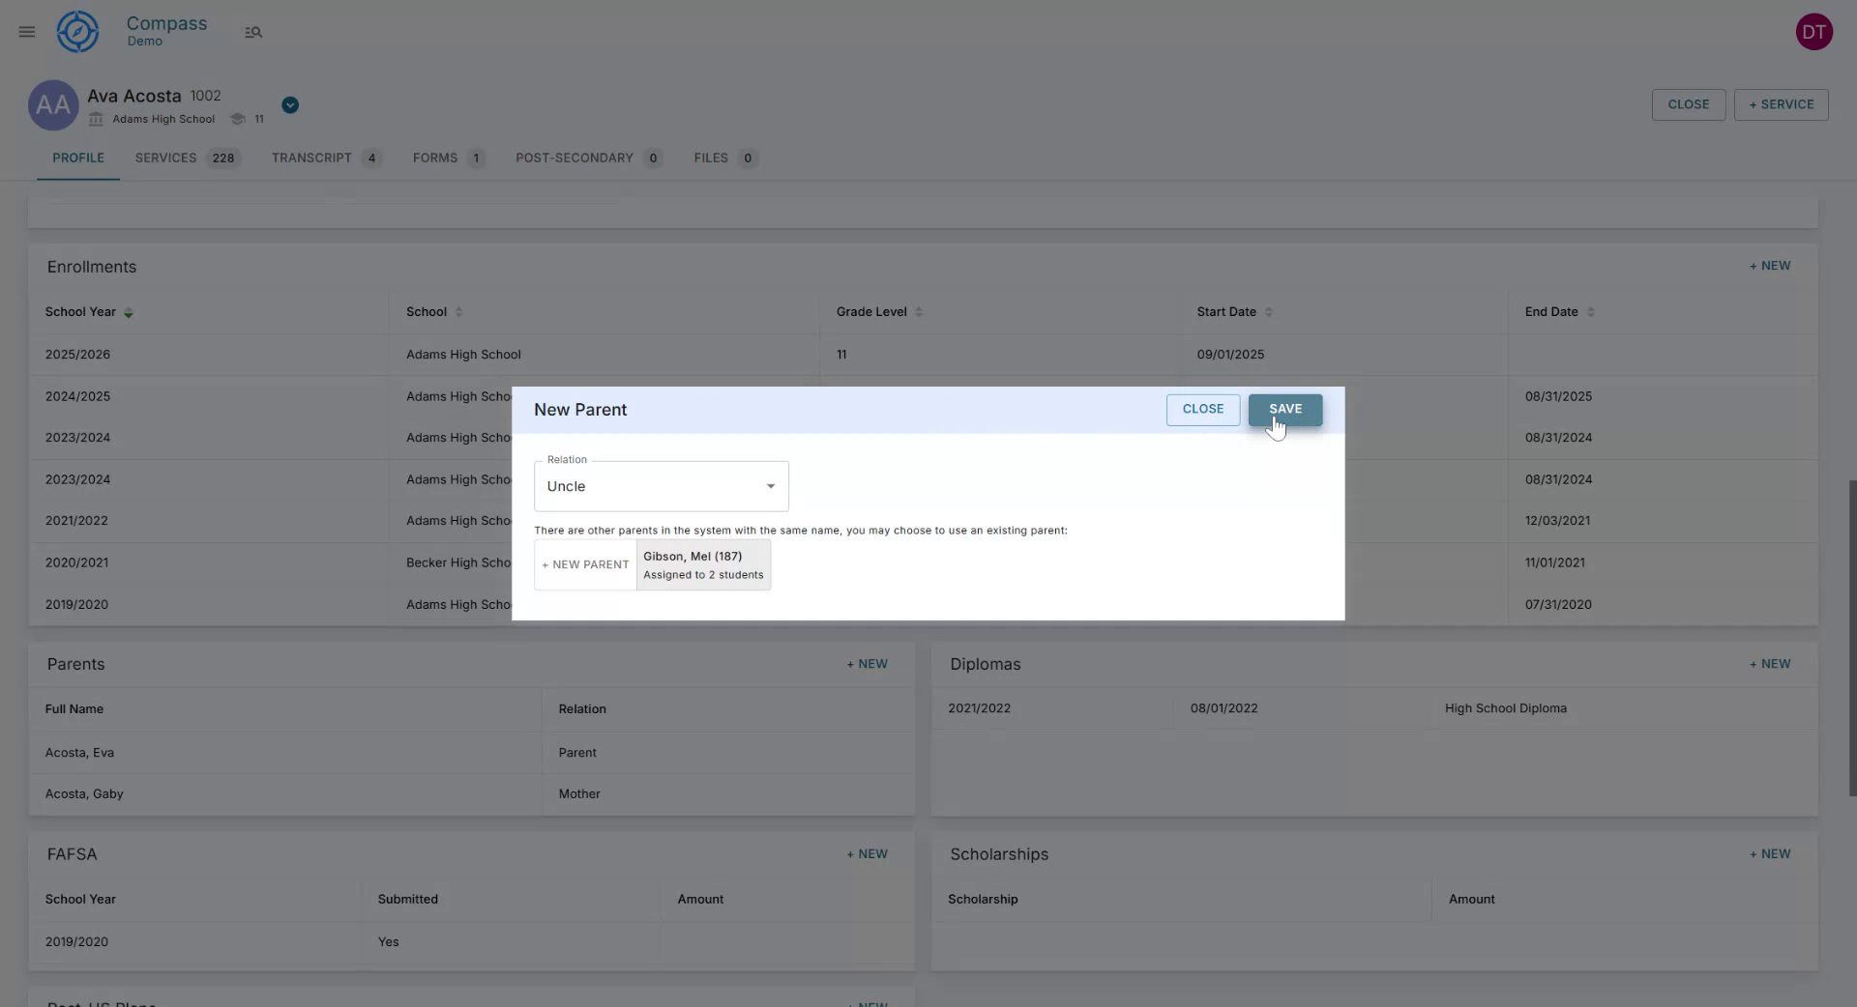Toggle sorting on the End Date column

coord(1590,311)
